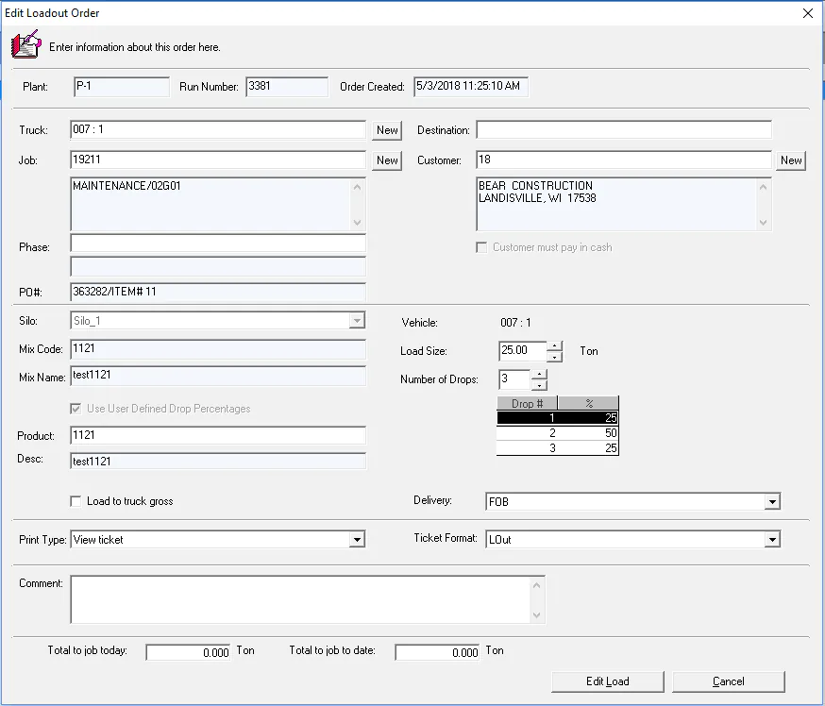Click the order information icon at top left
This screenshot has height=706, width=825.
click(x=25, y=43)
